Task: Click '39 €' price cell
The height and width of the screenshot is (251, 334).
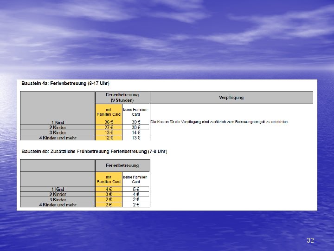Action: [136, 122]
